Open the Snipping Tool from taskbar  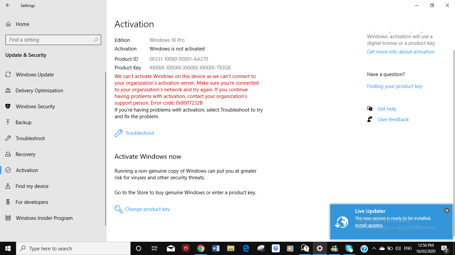click(261, 248)
